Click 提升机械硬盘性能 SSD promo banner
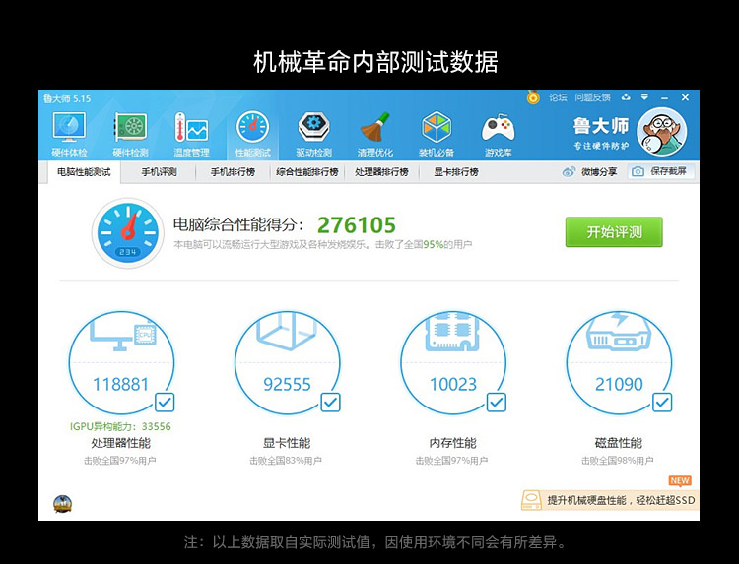 tap(610, 500)
